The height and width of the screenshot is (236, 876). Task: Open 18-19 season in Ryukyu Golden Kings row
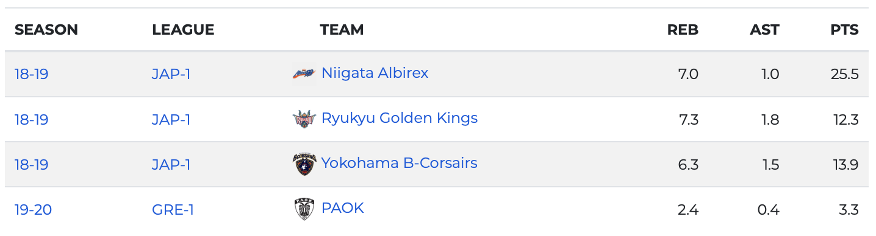pos(31,120)
